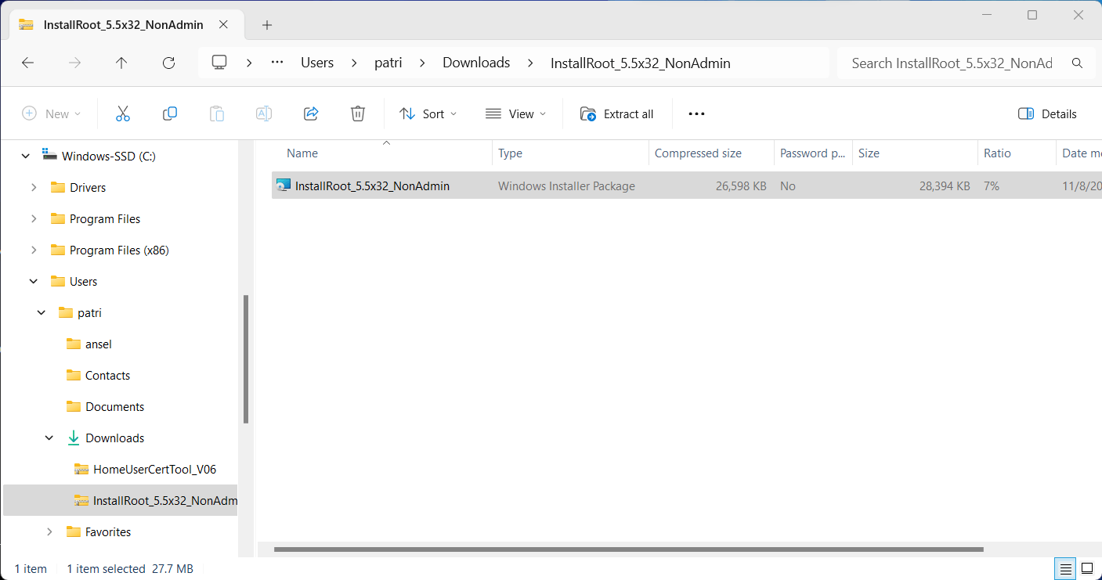This screenshot has width=1102, height=580.
Task: Open the Sort dropdown
Action: 428,113
